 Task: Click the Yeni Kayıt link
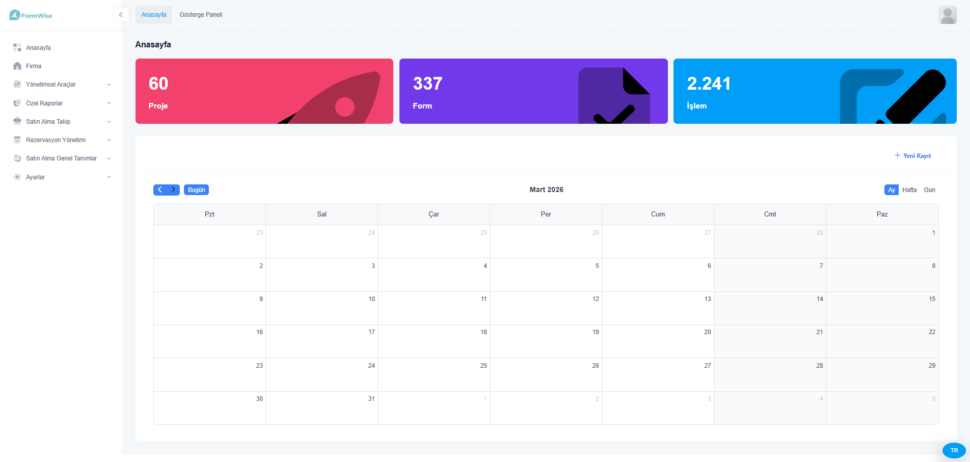click(912, 156)
